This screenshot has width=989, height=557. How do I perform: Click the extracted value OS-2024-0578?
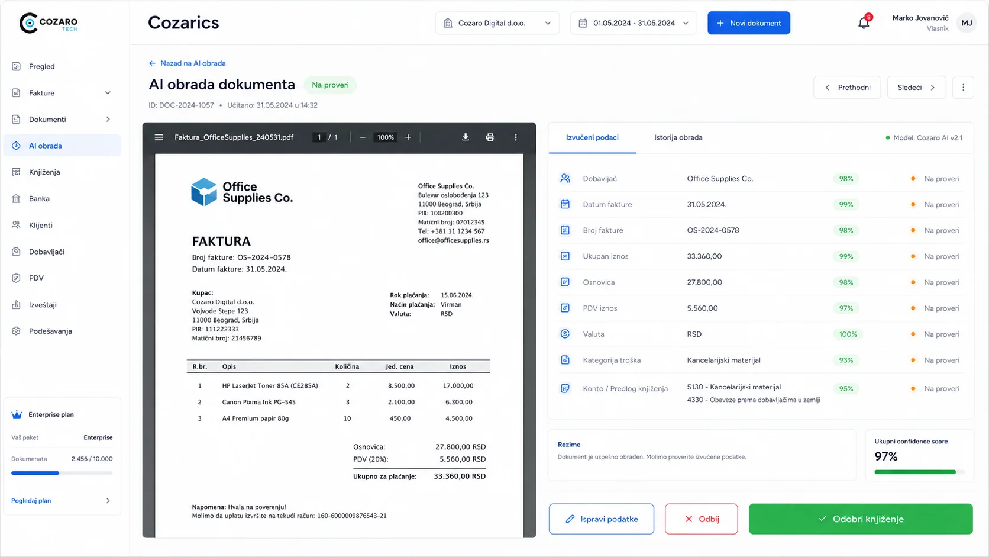(x=713, y=230)
